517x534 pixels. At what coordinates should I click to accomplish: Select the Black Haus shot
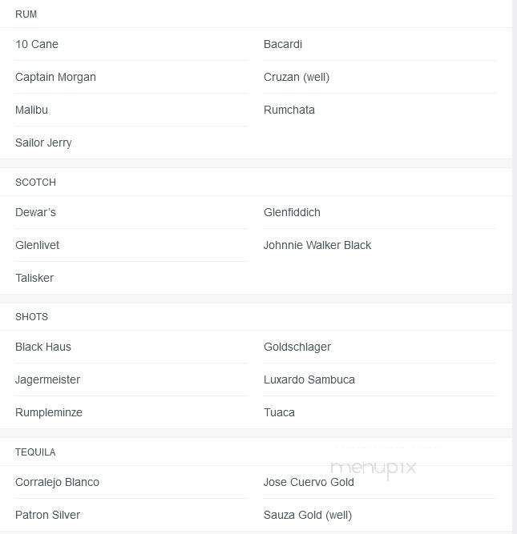[43, 347]
